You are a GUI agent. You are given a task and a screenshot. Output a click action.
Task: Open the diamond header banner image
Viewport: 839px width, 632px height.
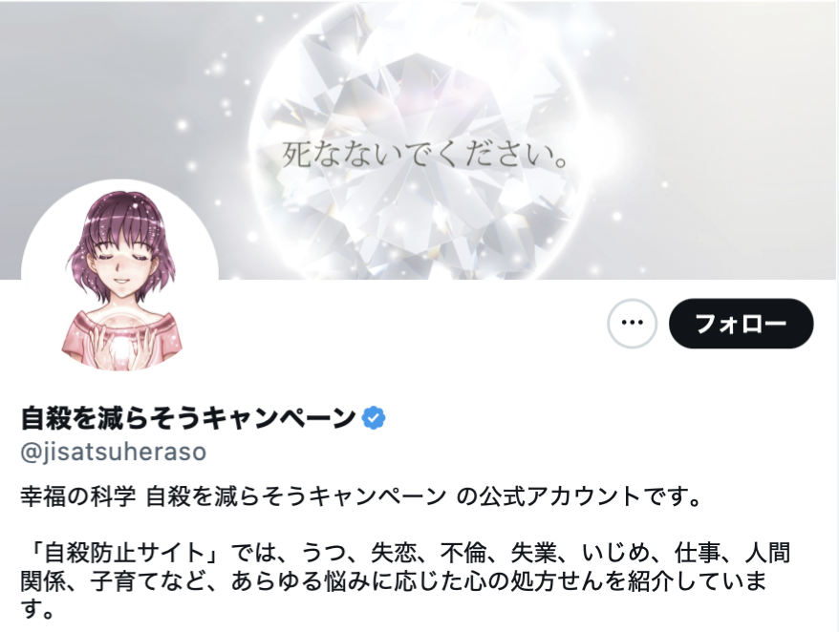click(x=419, y=140)
